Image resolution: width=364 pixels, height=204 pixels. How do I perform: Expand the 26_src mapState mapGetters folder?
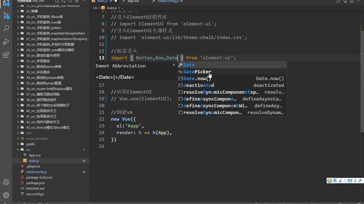point(18,33)
